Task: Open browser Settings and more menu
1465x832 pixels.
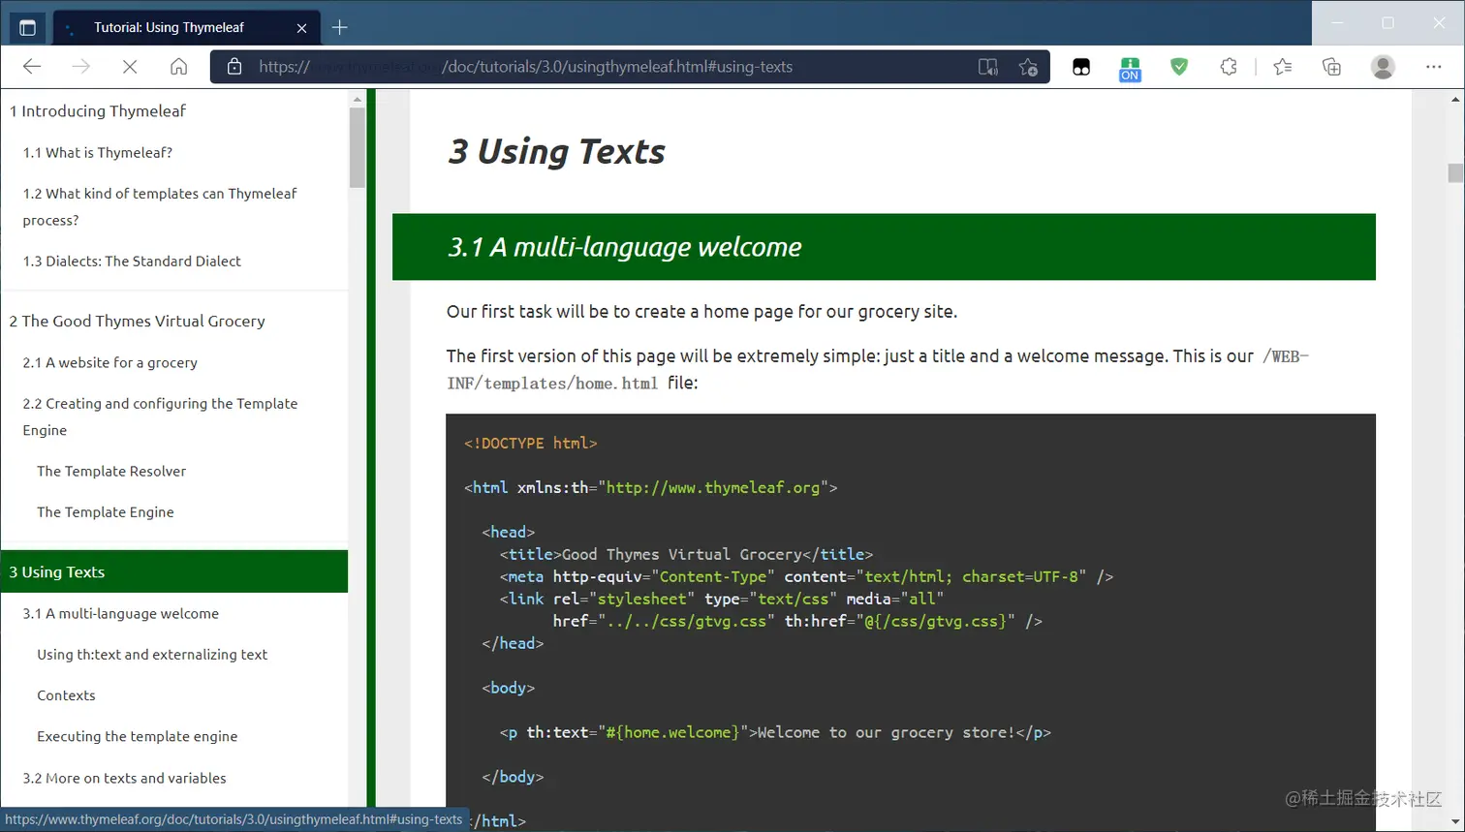Action: [x=1434, y=67]
